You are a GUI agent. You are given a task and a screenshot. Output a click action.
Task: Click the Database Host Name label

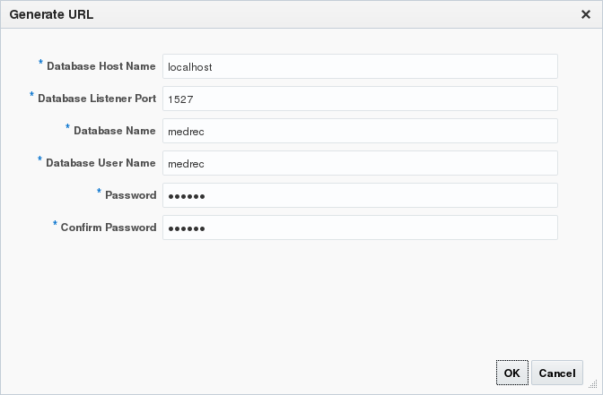101,66
